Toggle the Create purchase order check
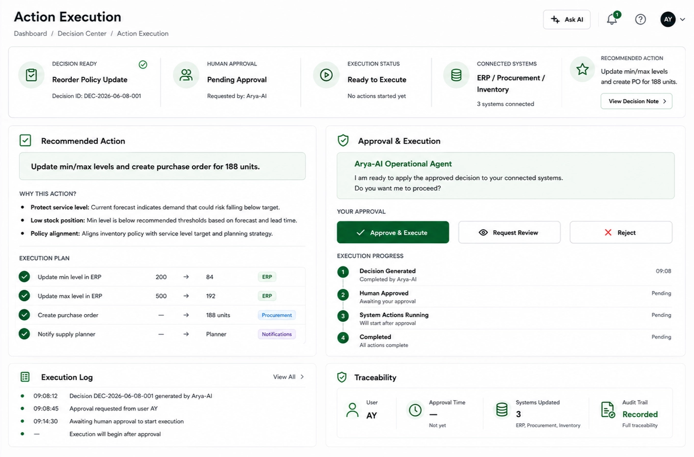Screen dimensions: 694x457 [x=24, y=315]
